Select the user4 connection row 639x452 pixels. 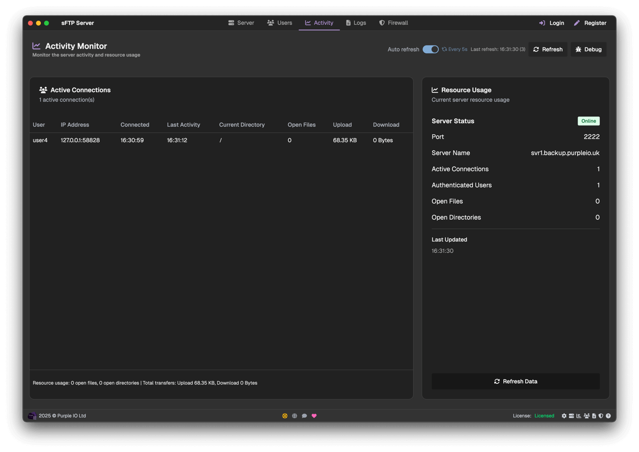pos(221,140)
